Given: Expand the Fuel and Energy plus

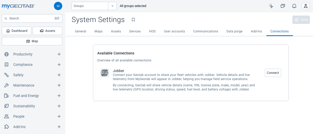Looking at the screenshot, I should [x=59, y=96].
